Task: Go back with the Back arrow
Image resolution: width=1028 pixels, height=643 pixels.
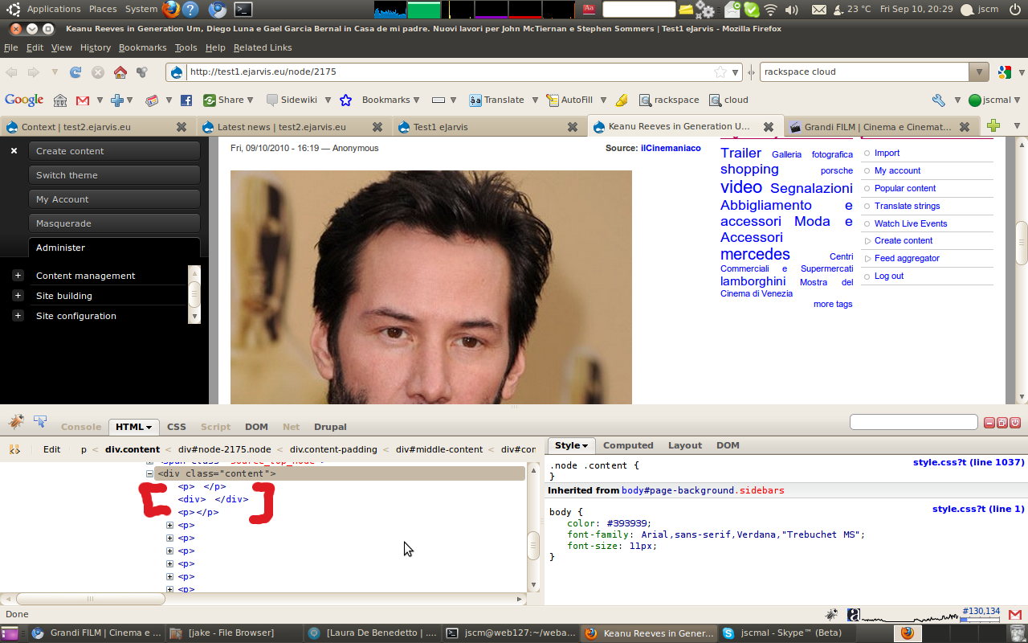Action: (12, 72)
